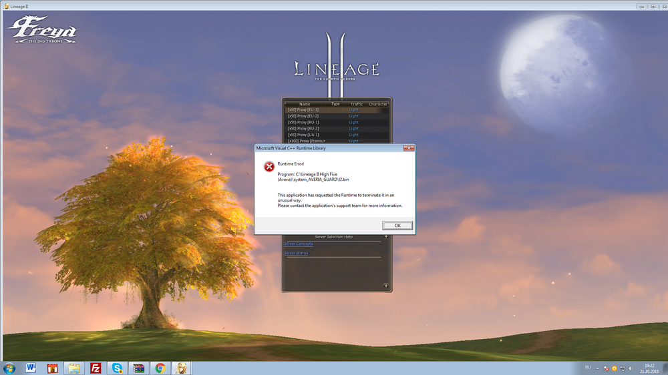Open the Server Status help link
The width and height of the screenshot is (668, 375).
click(297, 254)
